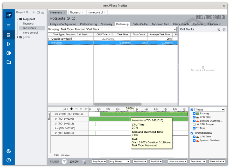Click the Hotspots help question icon

click(68, 18)
